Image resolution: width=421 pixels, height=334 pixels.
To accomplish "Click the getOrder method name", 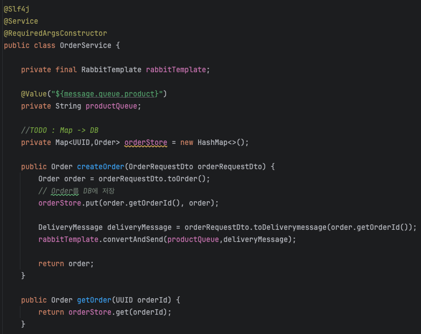I will [x=94, y=300].
